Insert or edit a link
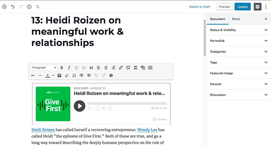Screen dimensions: 271x146 pyautogui.click(x=121, y=68)
